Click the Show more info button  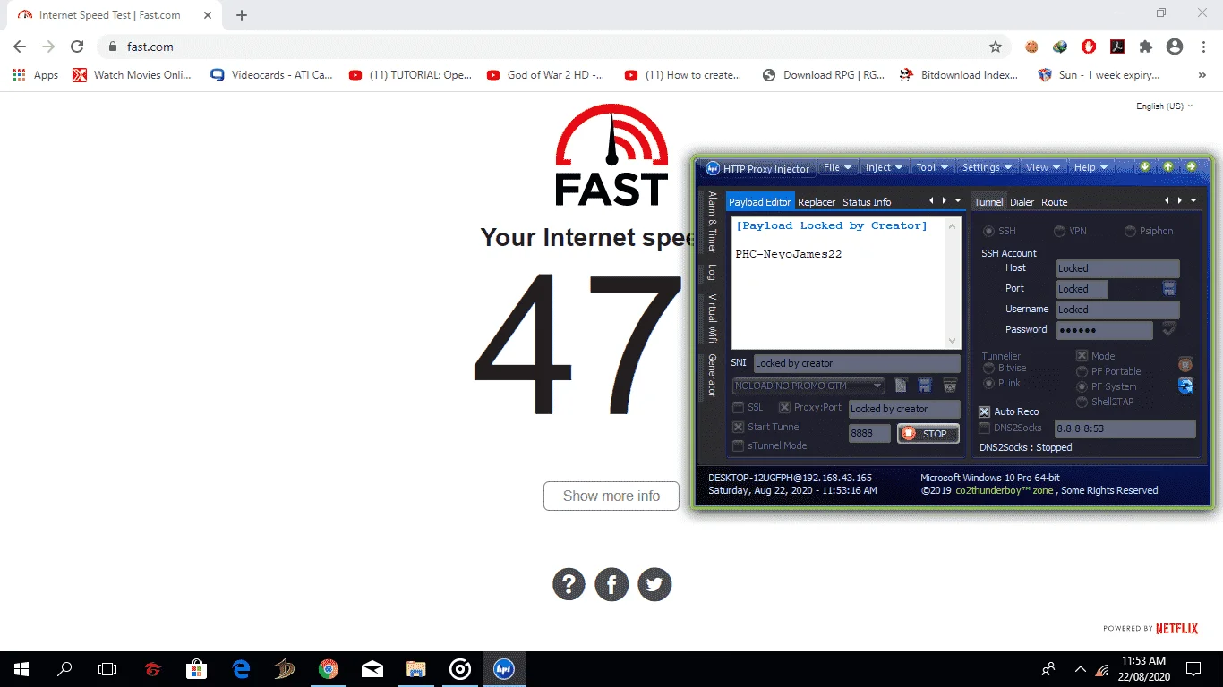point(611,496)
